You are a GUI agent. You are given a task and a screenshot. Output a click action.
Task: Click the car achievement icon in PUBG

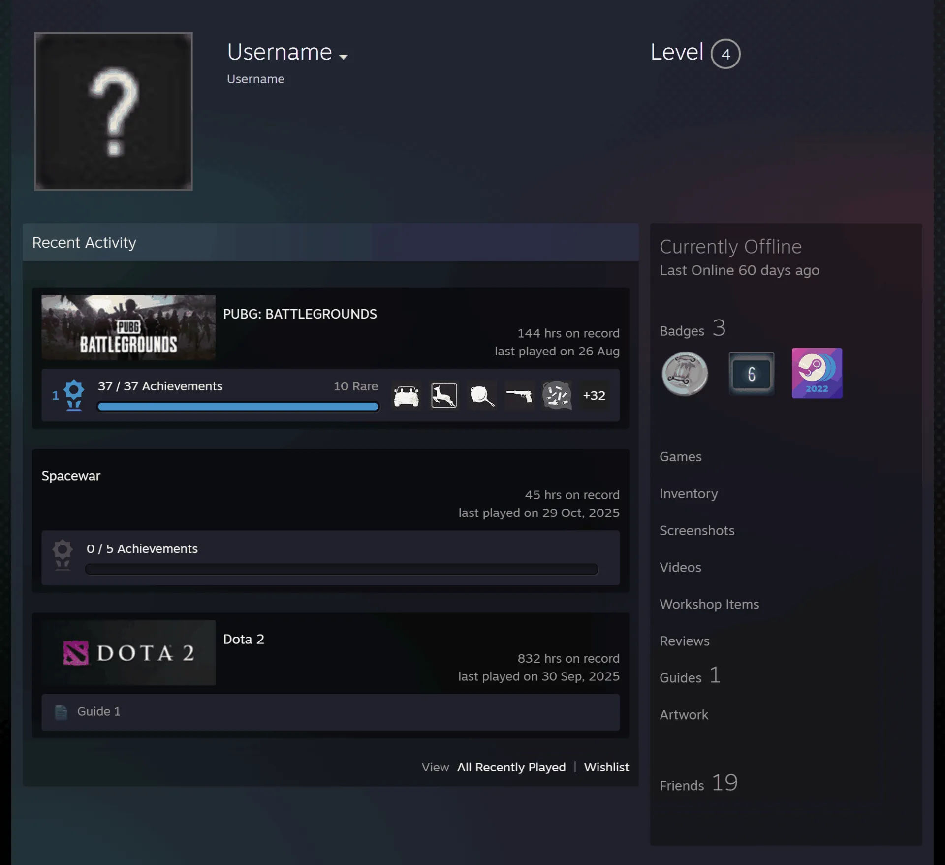point(406,395)
